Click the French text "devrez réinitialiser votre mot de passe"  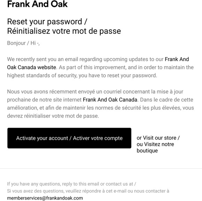(x=53, y=116)
